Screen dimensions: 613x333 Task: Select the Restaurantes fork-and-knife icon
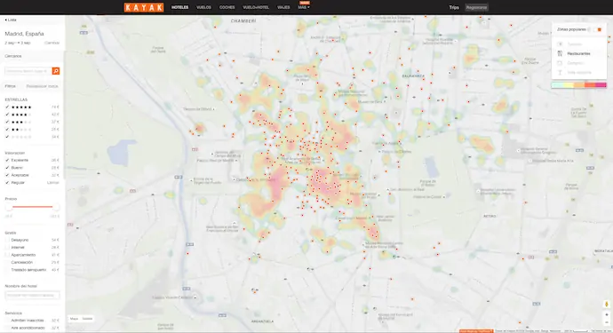[560, 53]
